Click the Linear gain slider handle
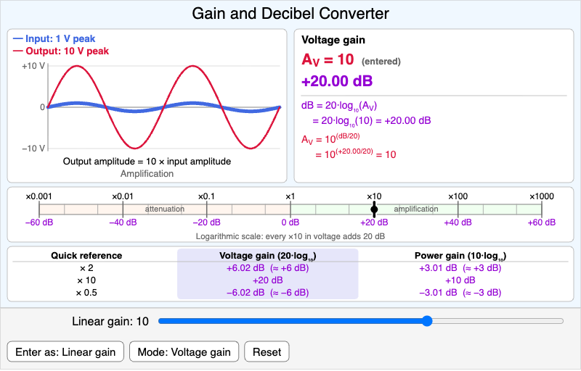Viewport: 581px width, 371px height. (x=427, y=321)
